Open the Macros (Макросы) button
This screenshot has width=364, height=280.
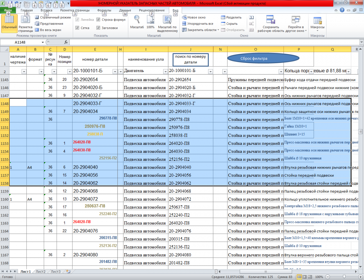coord(318,23)
